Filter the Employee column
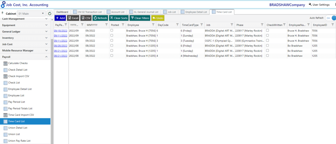The image size is (336, 144). coord(154,25)
